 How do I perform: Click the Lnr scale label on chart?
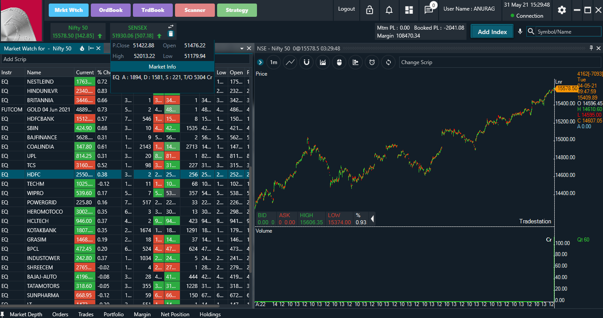point(559,82)
